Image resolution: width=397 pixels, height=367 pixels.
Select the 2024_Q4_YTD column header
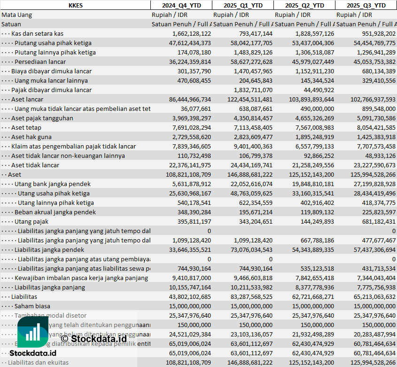[181, 5]
